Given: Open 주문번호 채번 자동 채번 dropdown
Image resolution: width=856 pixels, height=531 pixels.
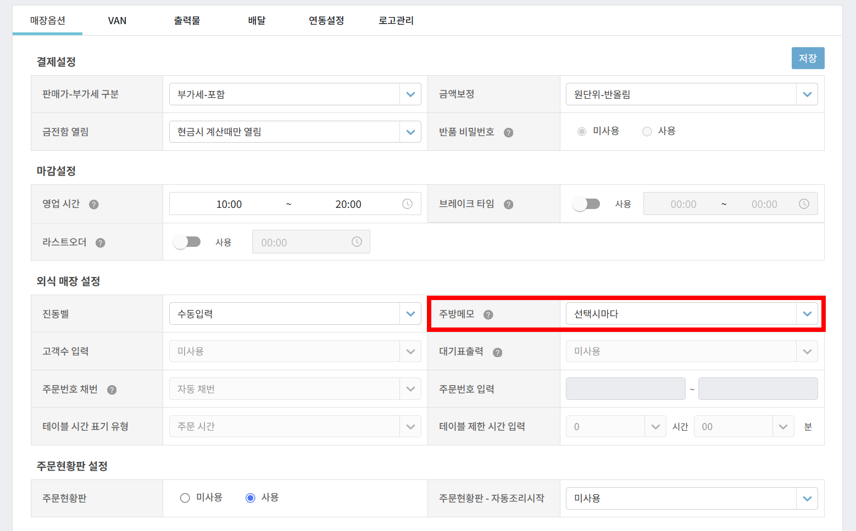Looking at the screenshot, I should click(295, 389).
